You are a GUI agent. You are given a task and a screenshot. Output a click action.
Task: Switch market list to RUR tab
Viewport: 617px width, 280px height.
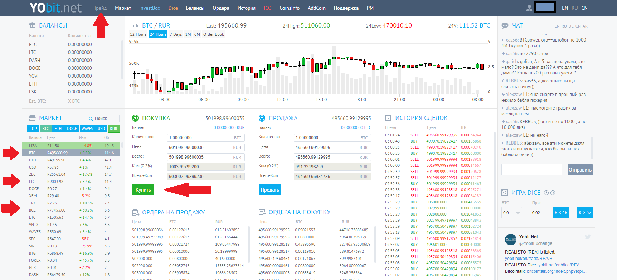(113, 129)
